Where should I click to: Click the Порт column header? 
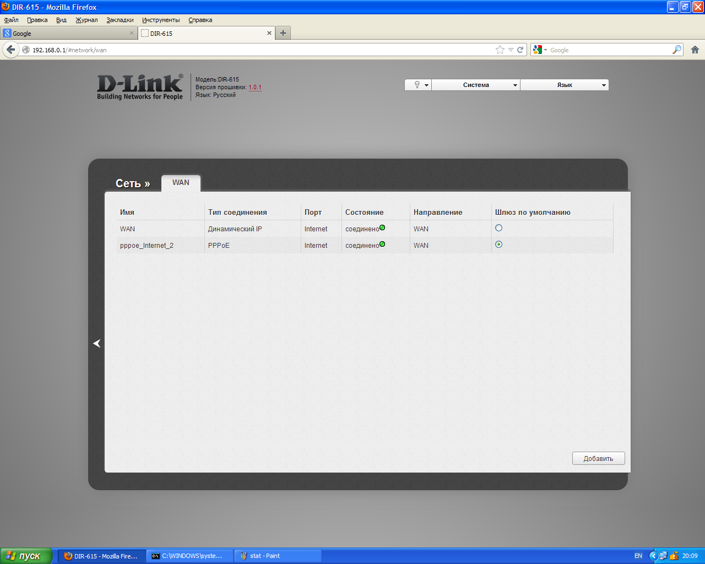point(313,212)
